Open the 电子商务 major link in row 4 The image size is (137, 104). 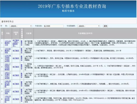16,67
